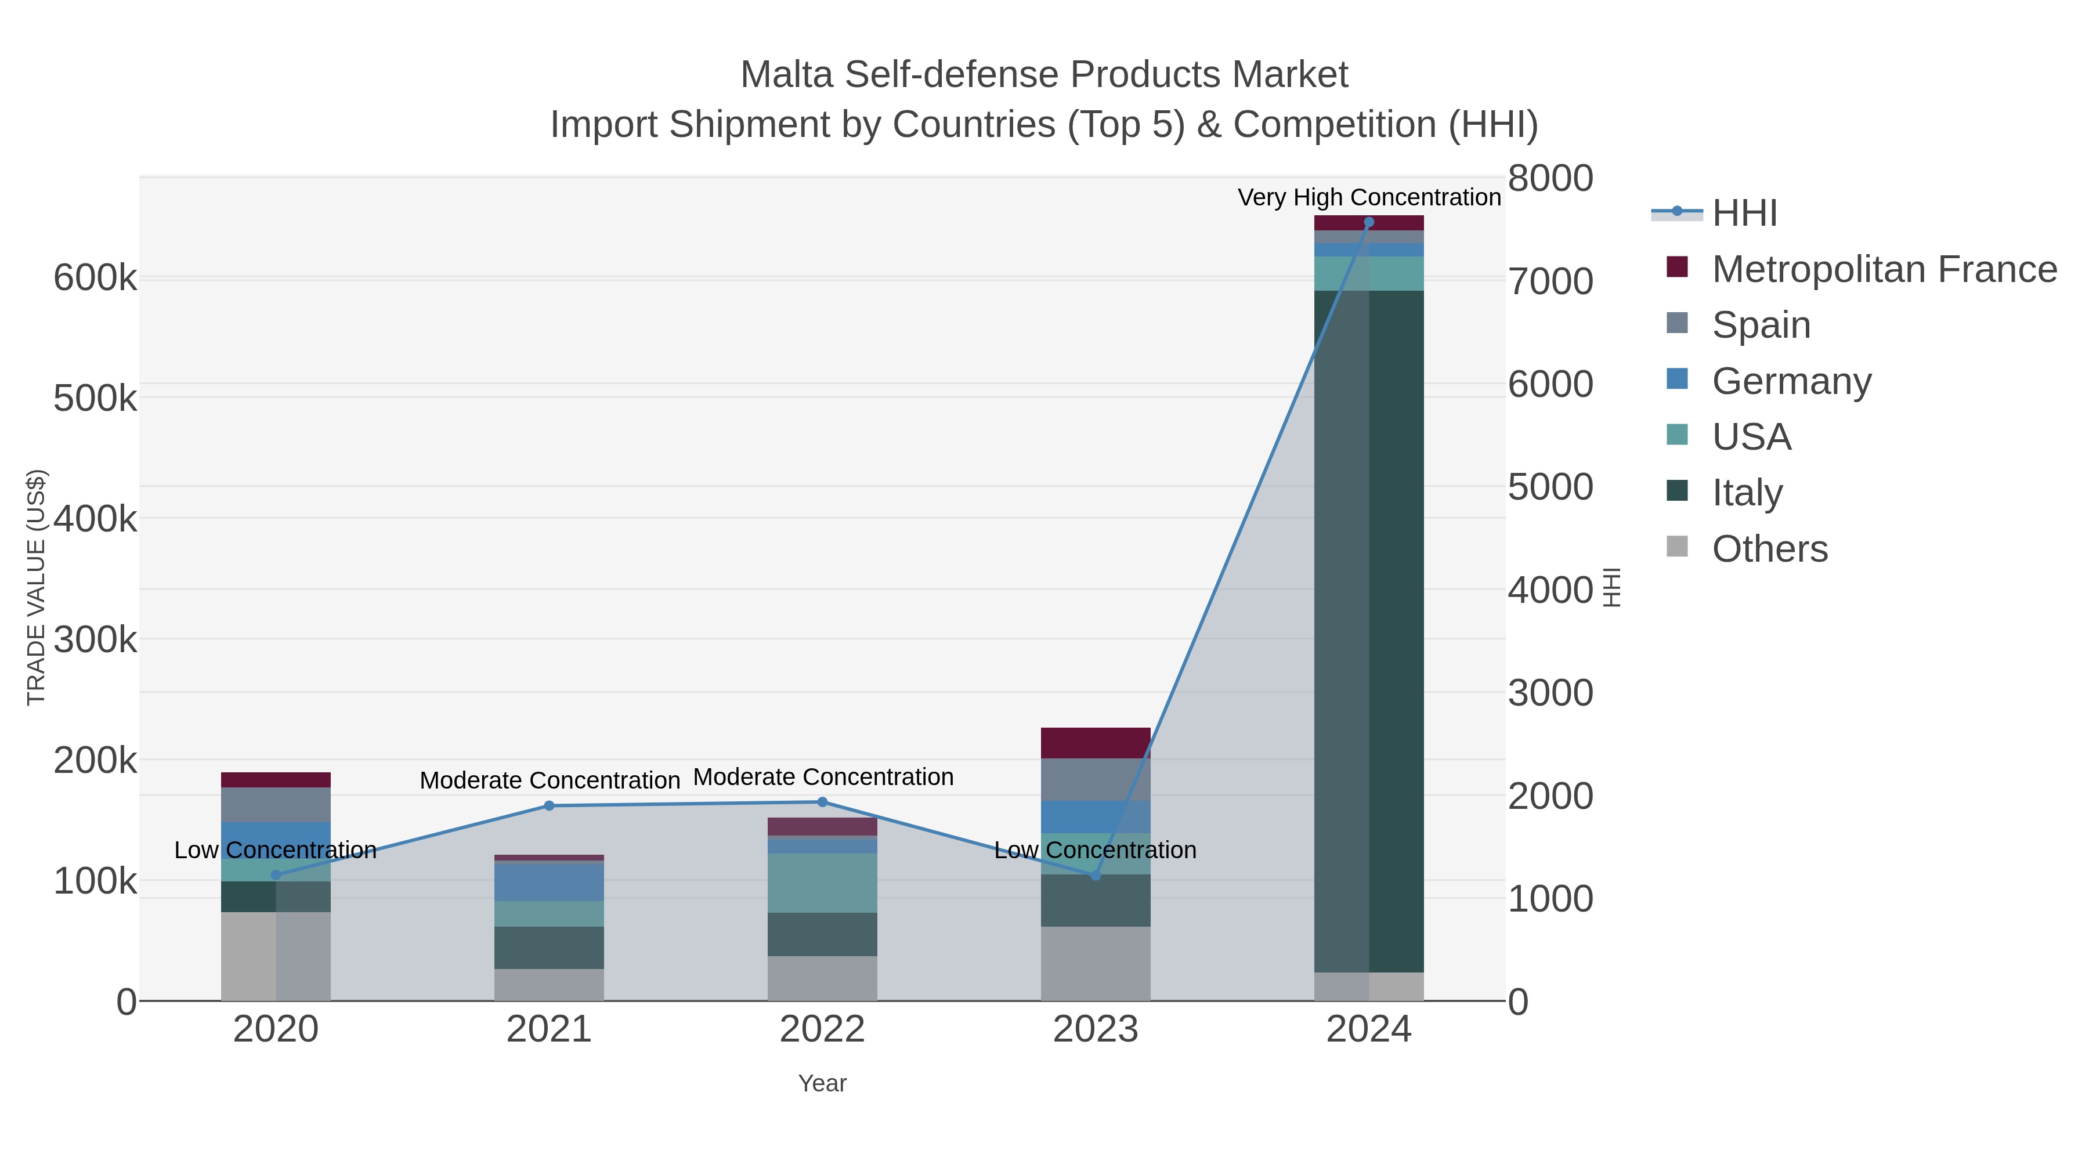Click the 'Year' x-axis title
Viewport: 2089px width, 1175px height.
click(x=822, y=1083)
